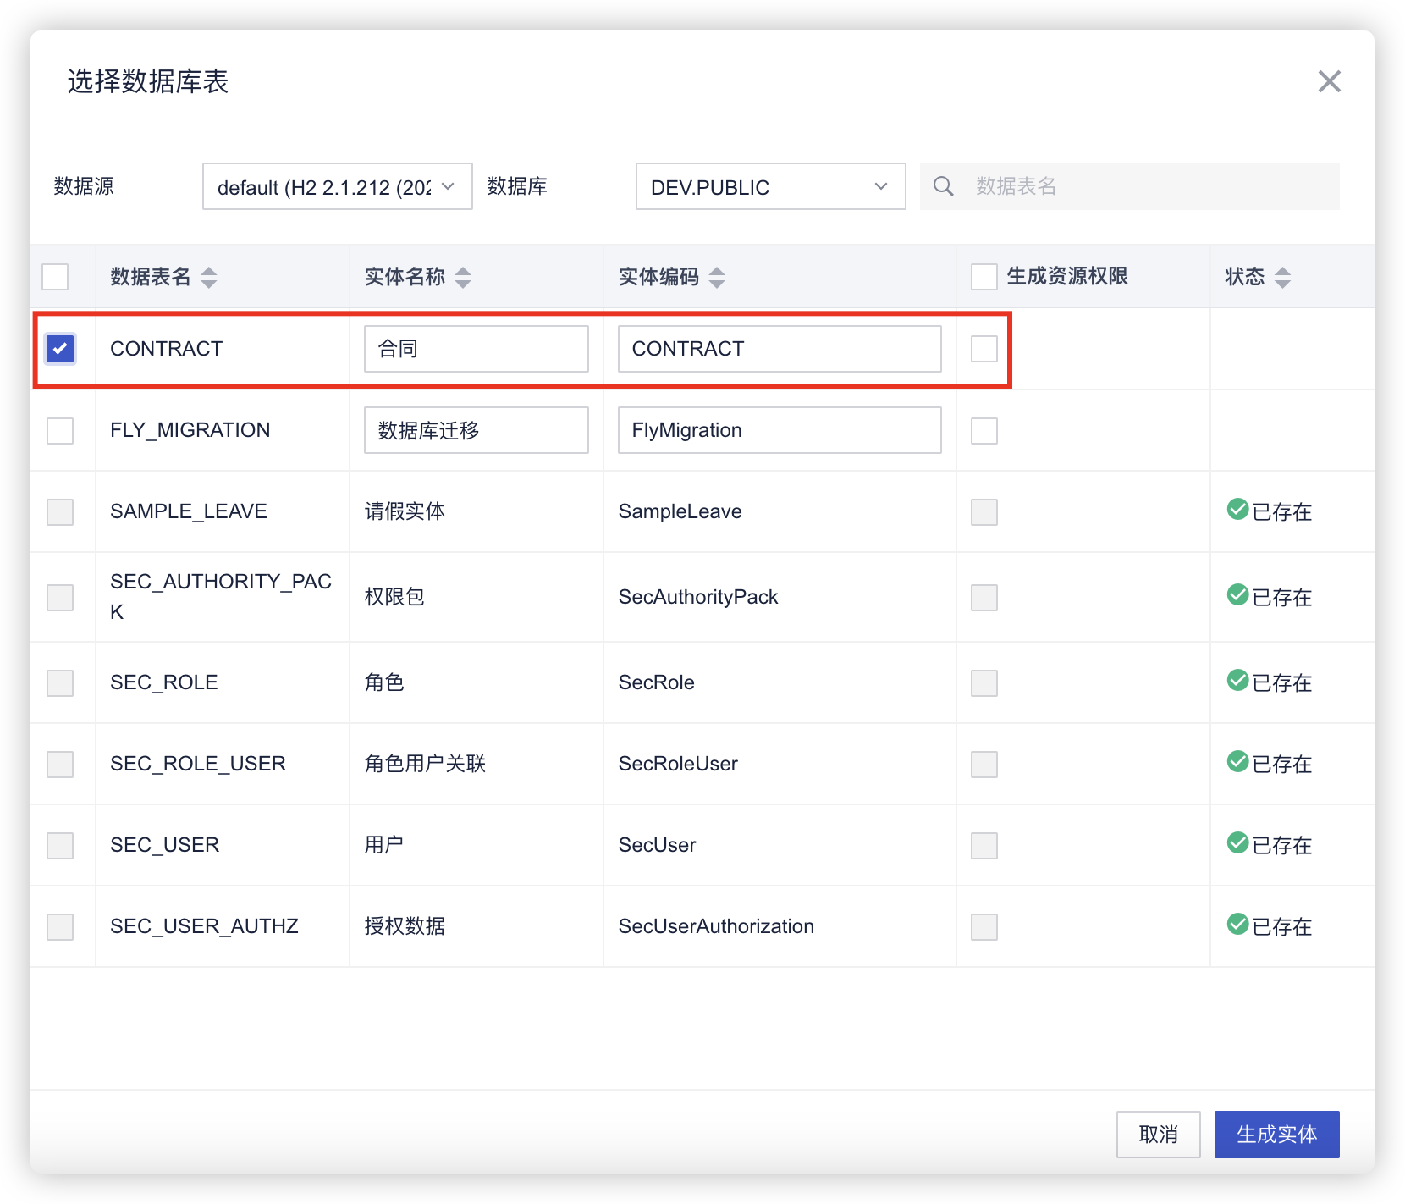Close the 选择数据库表 dialog
This screenshot has width=1405, height=1204.
pos(1329,81)
